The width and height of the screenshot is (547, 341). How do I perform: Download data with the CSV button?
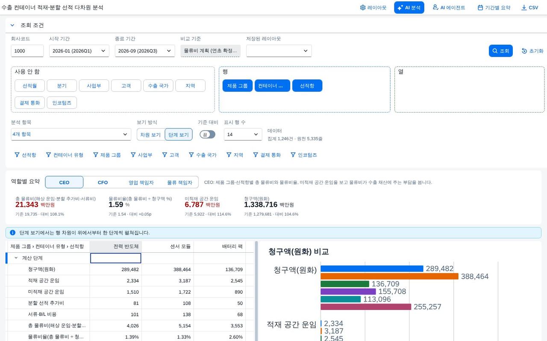529,8
